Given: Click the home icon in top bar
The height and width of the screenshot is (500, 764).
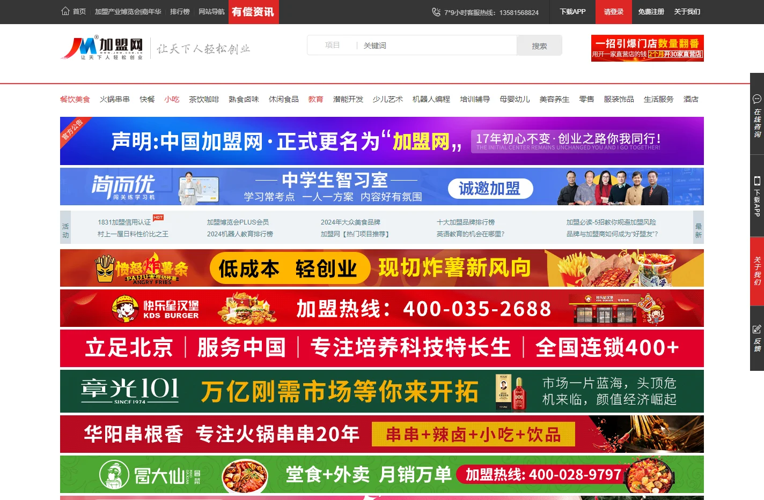Looking at the screenshot, I should (x=65, y=11).
